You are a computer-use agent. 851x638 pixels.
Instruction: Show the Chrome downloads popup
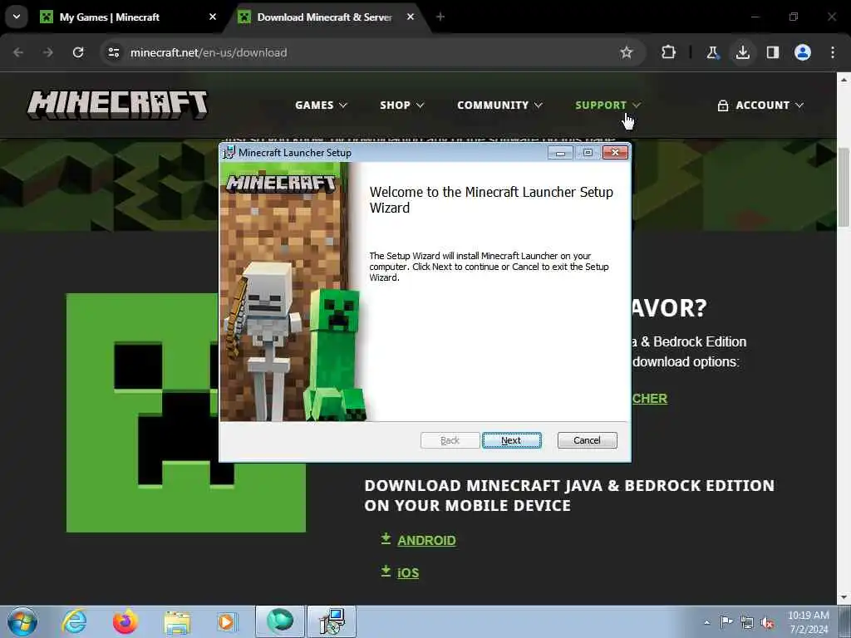click(742, 52)
